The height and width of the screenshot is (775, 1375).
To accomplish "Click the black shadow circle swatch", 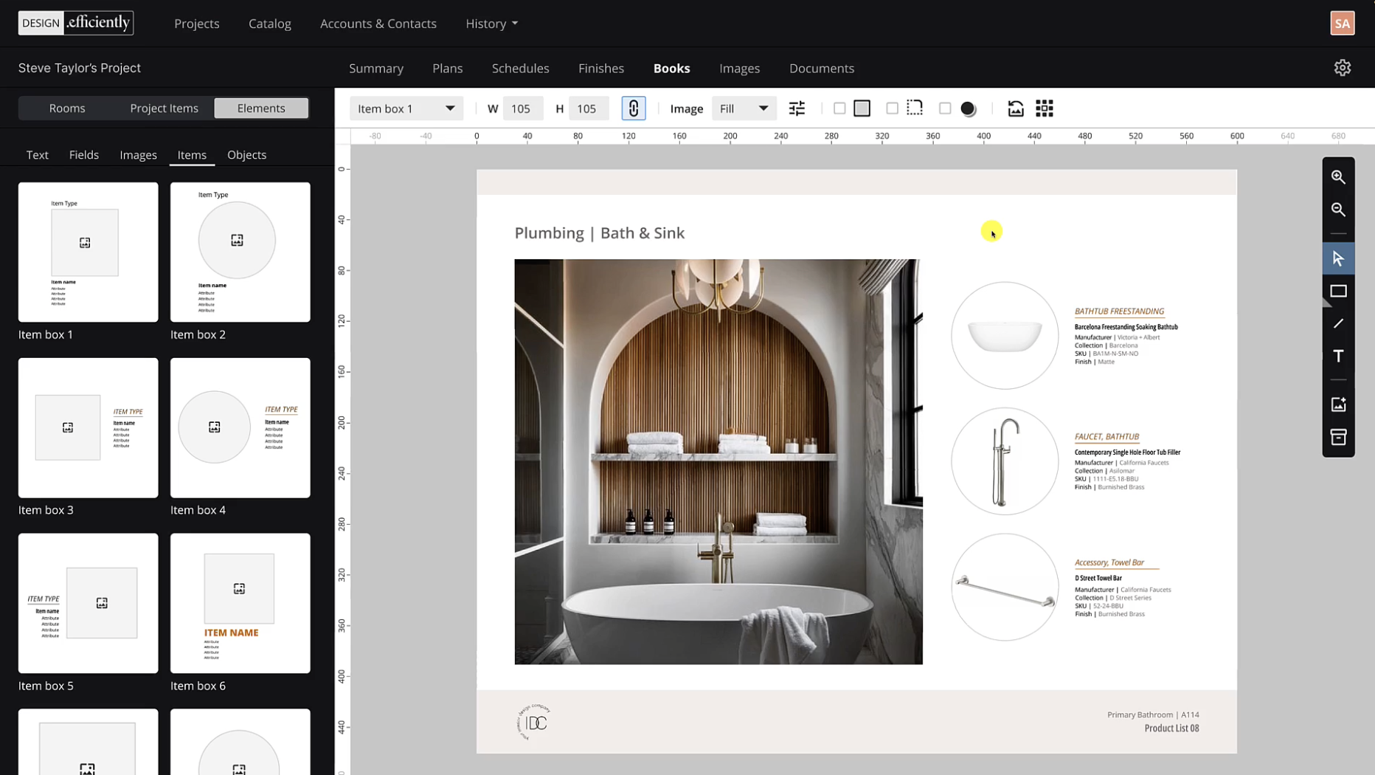I will point(969,109).
